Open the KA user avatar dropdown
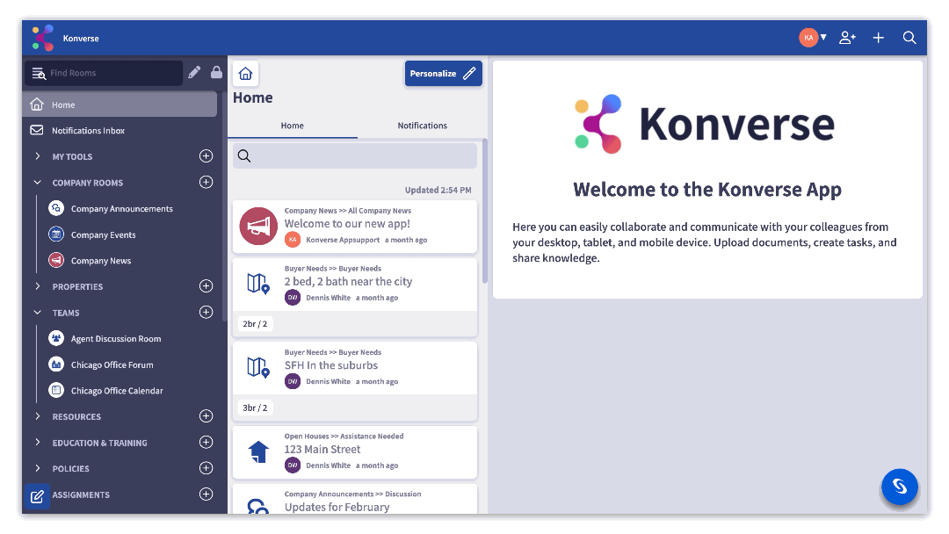 click(813, 38)
